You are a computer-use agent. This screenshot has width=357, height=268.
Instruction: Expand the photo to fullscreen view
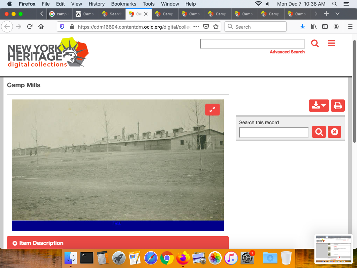point(212,110)
